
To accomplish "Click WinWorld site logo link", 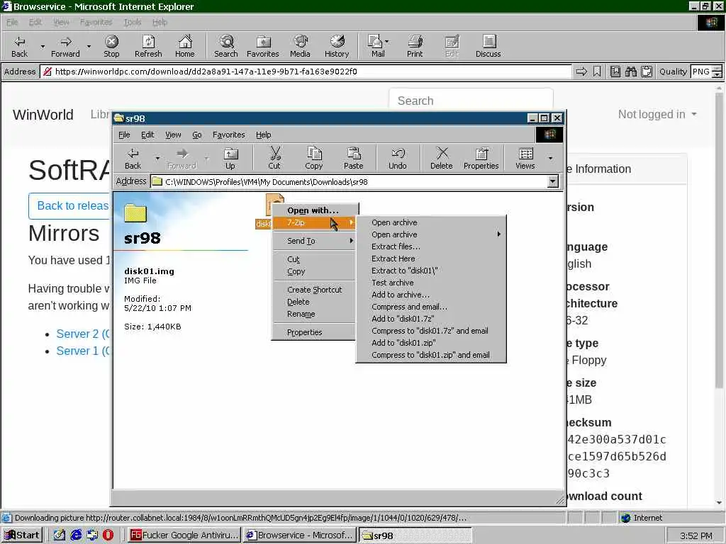I will 43,115.
